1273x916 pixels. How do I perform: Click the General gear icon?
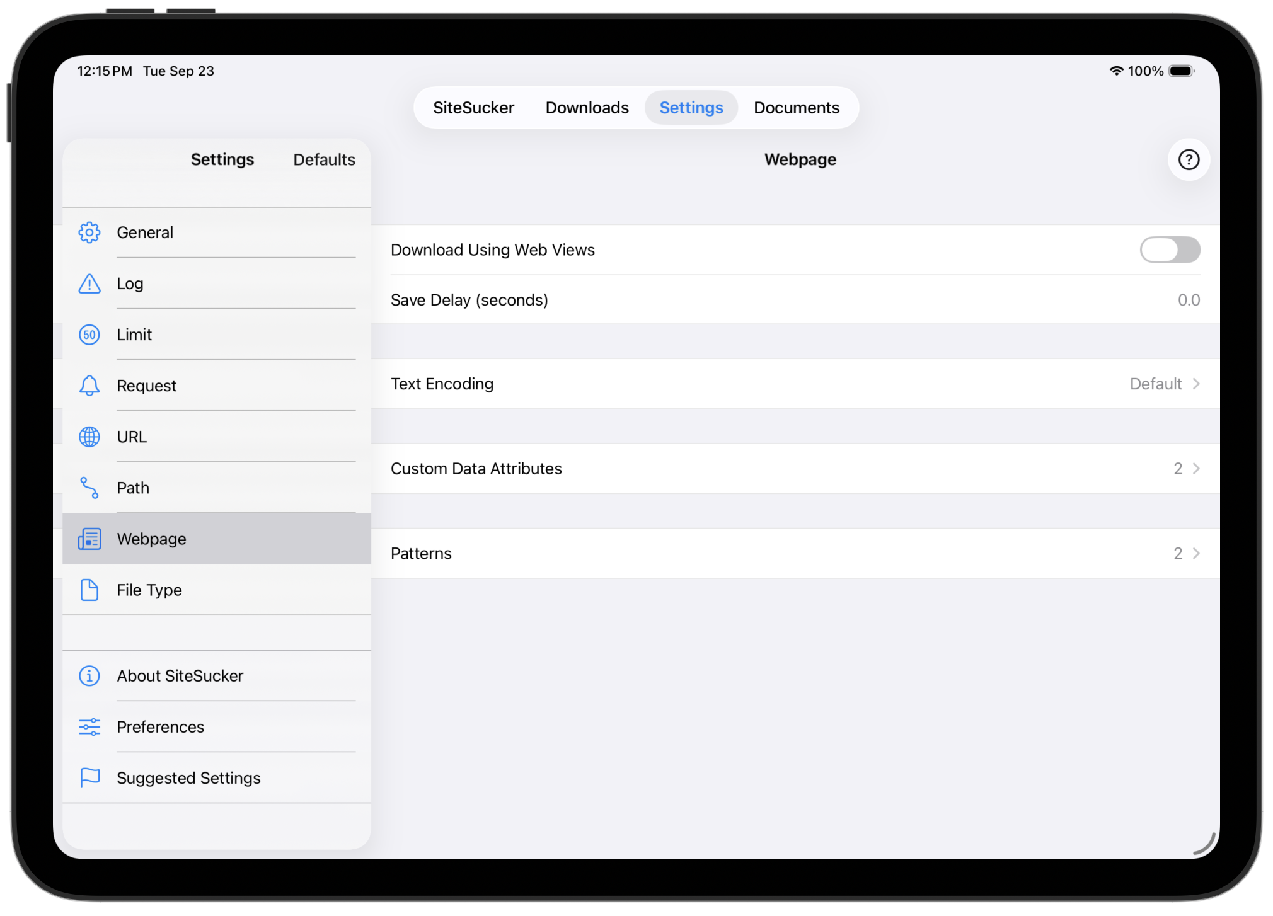coord(89,232)
